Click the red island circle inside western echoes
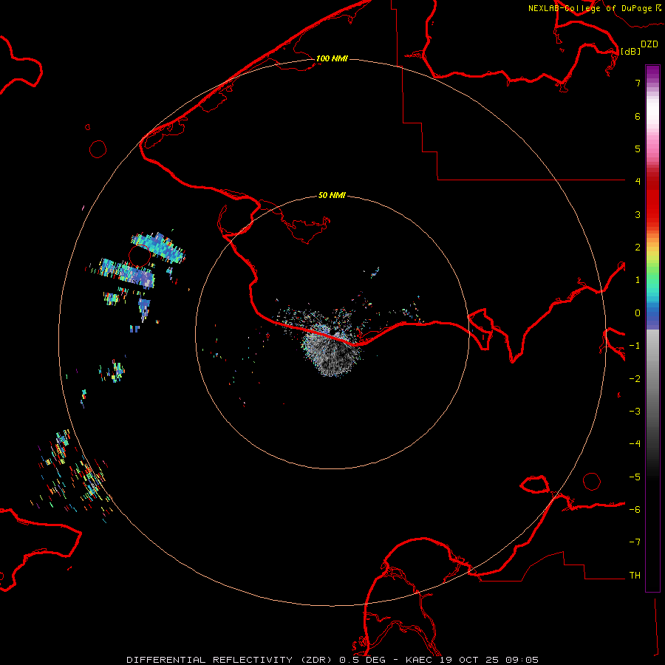Screen dimensions: 665x665 [x=140, y=256]
